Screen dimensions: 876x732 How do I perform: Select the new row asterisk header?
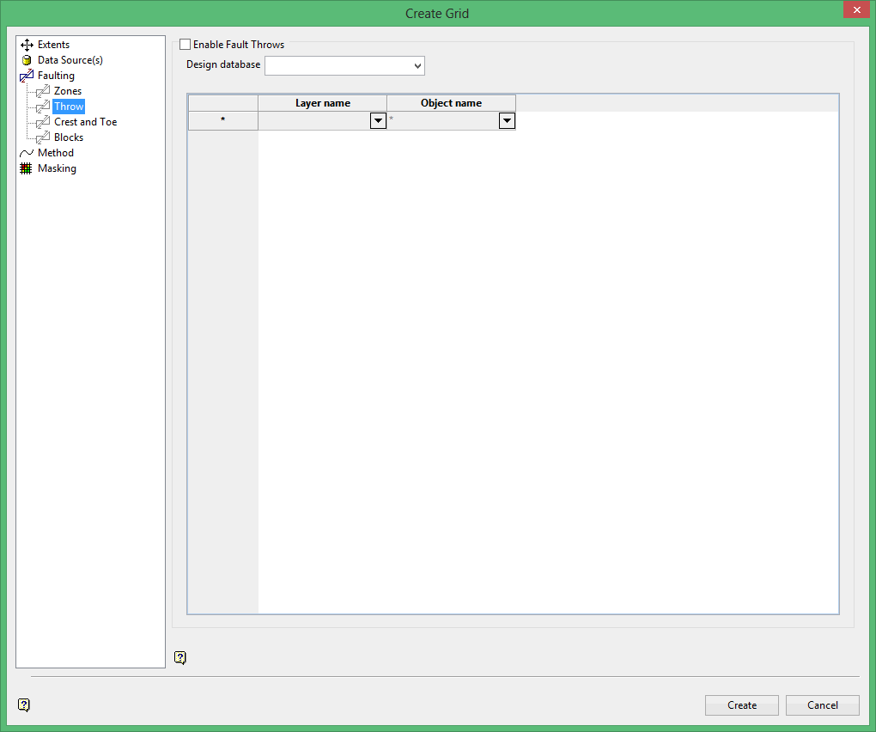click(x=223, y=120)
